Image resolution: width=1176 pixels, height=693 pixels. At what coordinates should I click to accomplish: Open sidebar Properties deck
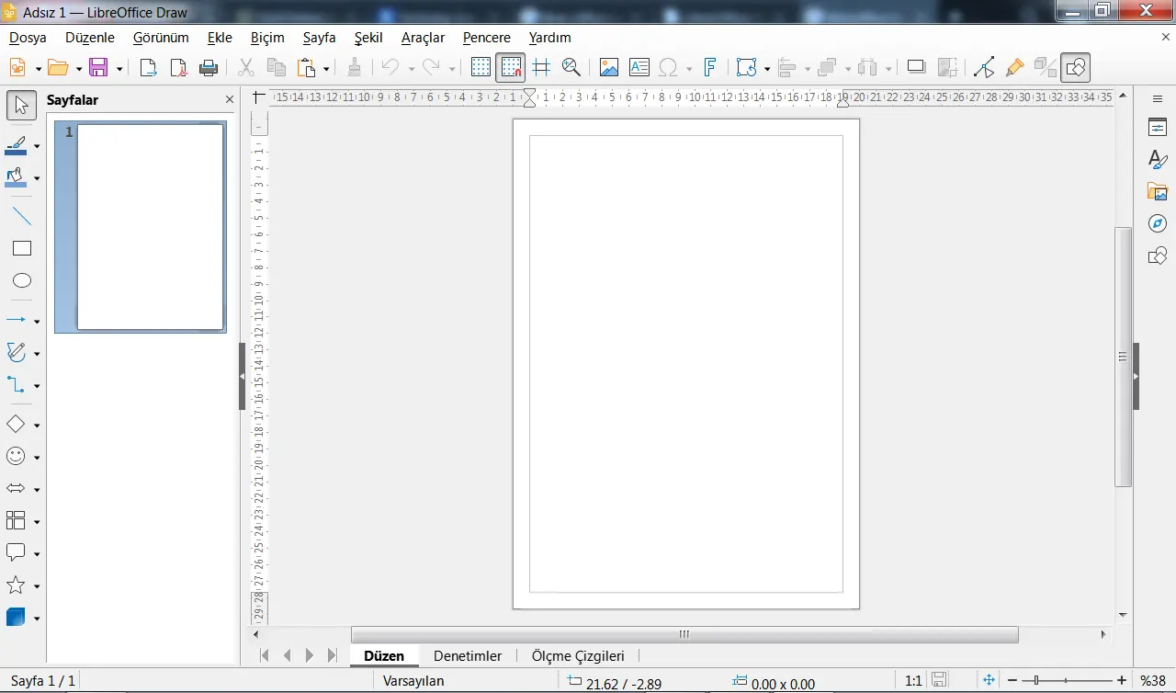point(1158,128)
